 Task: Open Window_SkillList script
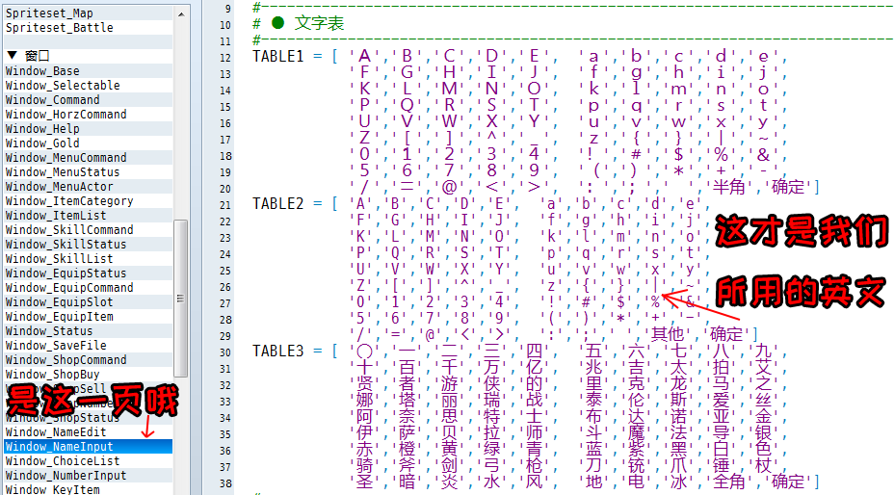(x=88, y=258)
